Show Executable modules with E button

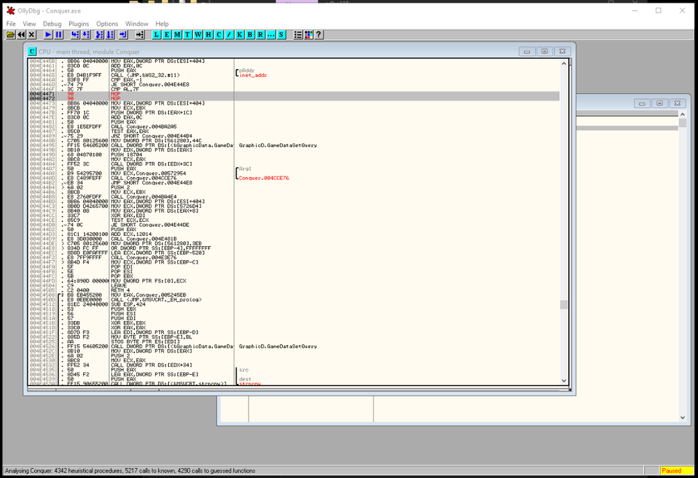click(x=167, y=34)
